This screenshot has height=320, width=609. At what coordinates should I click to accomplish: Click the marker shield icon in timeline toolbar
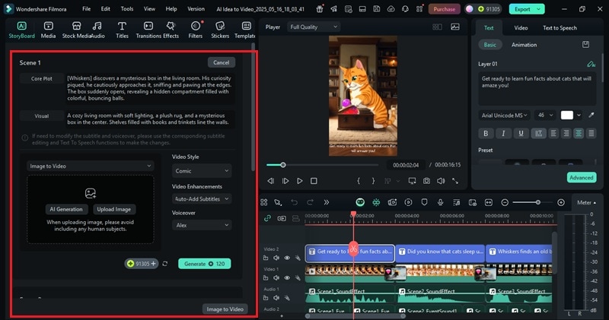pyautogui.click(x=424, y=202)
